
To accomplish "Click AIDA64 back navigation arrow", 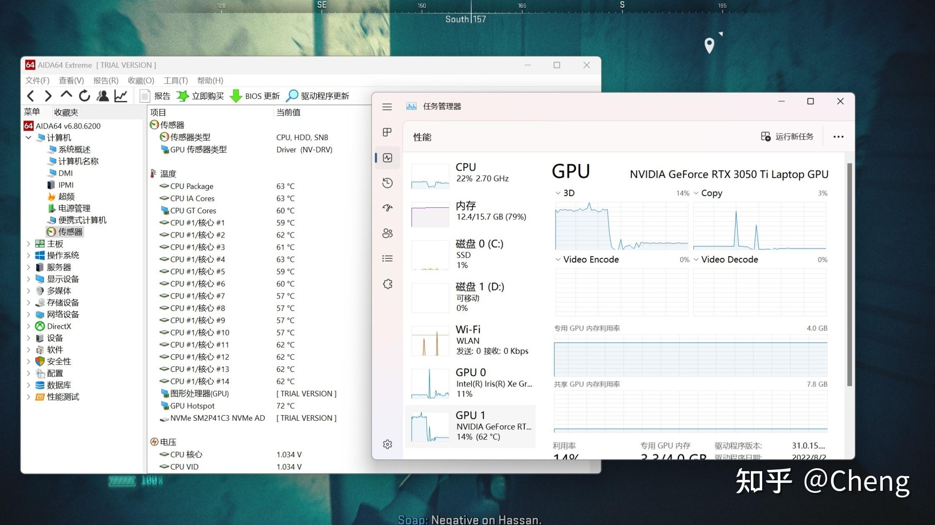I will [x=30, y=96].
